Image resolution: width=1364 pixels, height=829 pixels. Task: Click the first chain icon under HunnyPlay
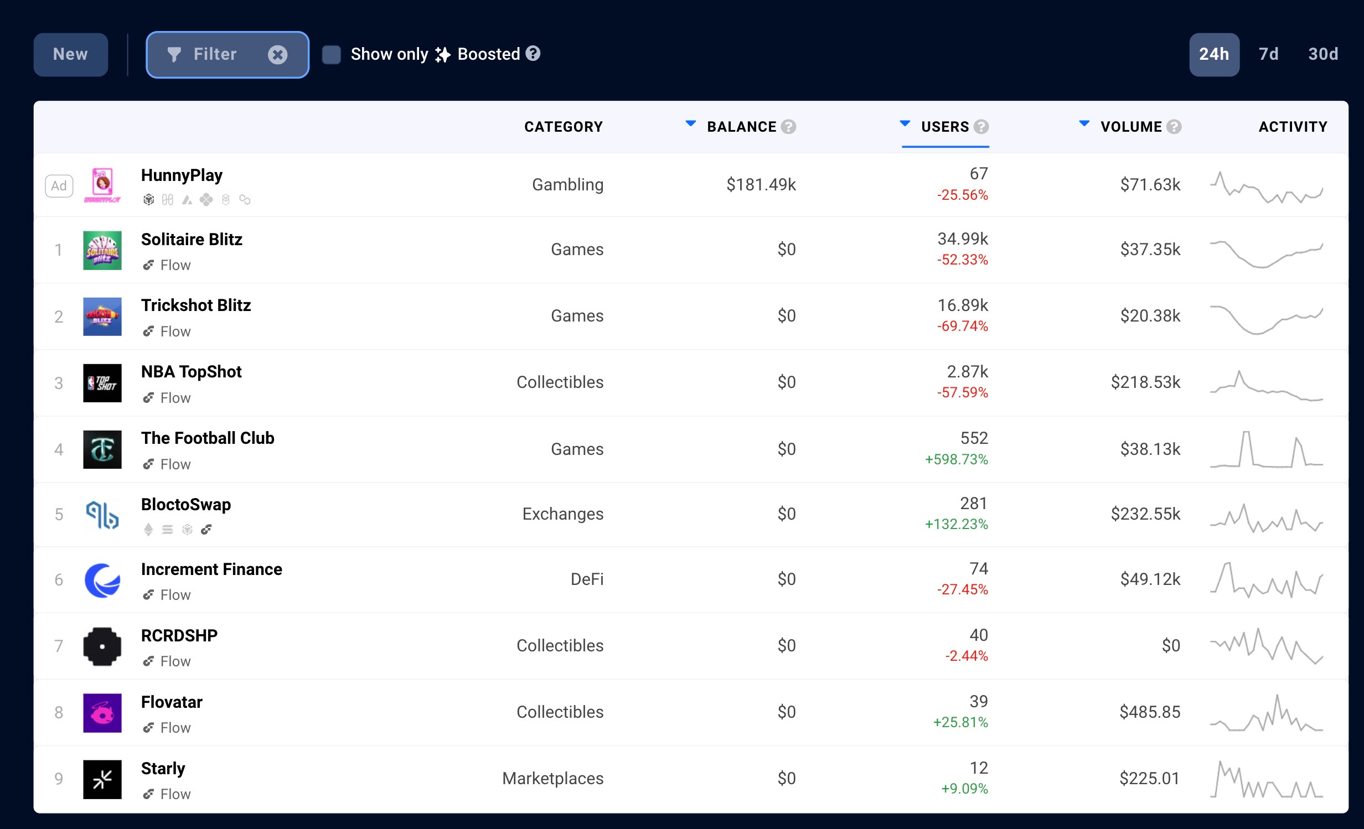[148, 199]
